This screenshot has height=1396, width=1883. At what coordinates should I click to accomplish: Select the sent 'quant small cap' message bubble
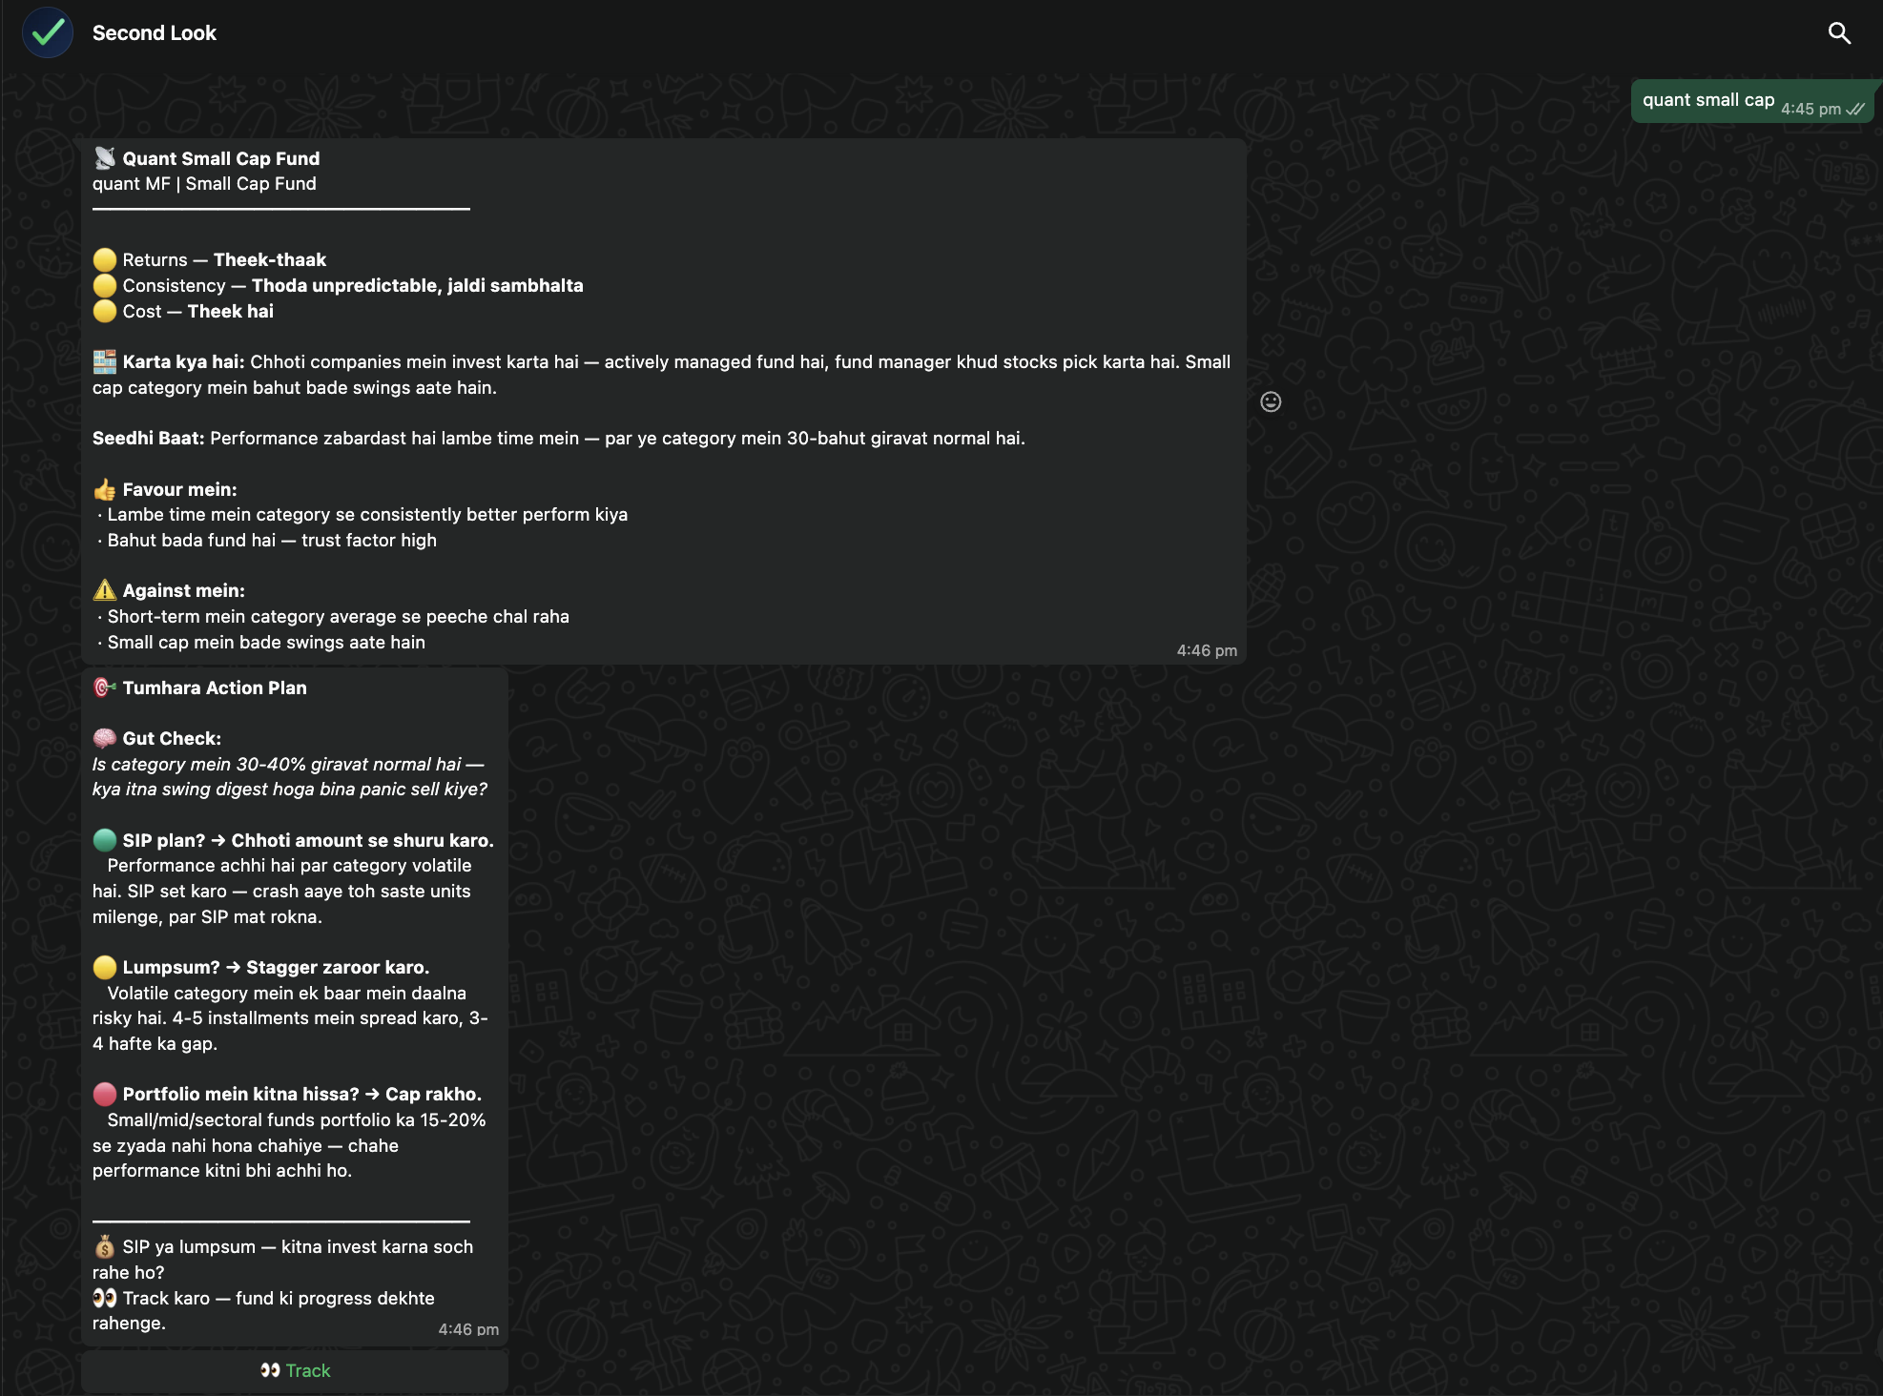(x=1752, y=101)
